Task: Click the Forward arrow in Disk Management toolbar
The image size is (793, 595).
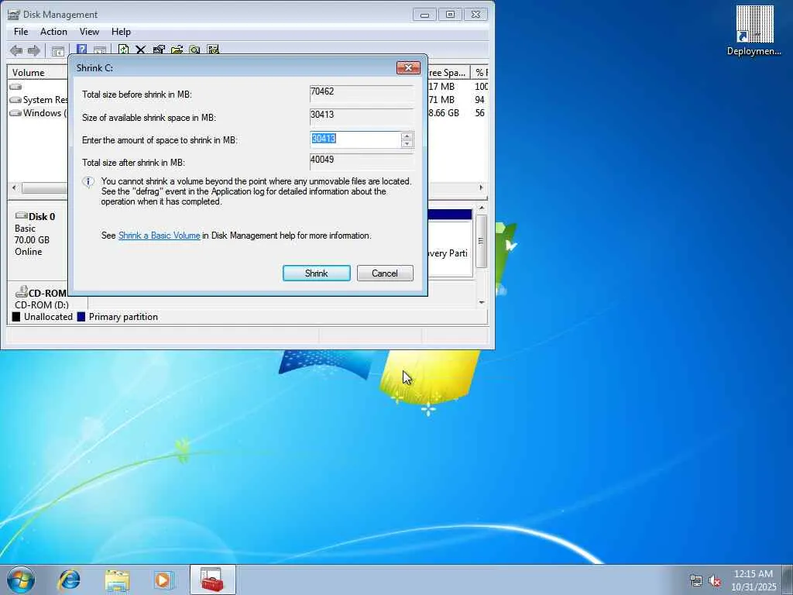Action: coord(34,50)
